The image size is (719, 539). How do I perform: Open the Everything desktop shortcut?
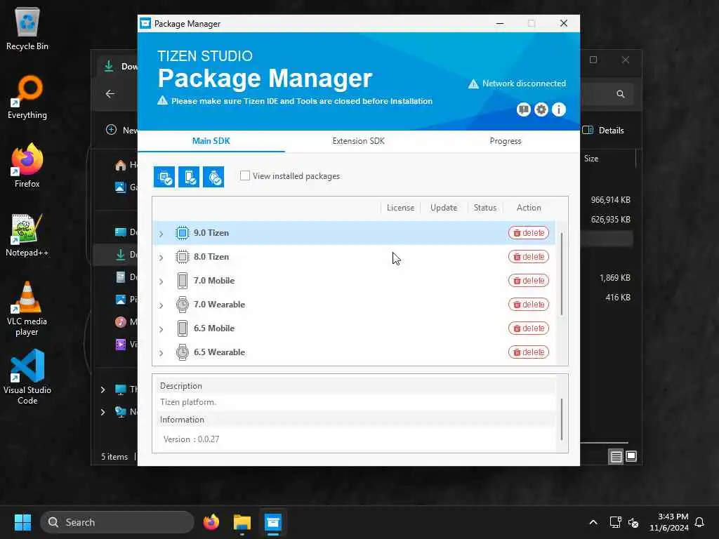pos(27,97)
